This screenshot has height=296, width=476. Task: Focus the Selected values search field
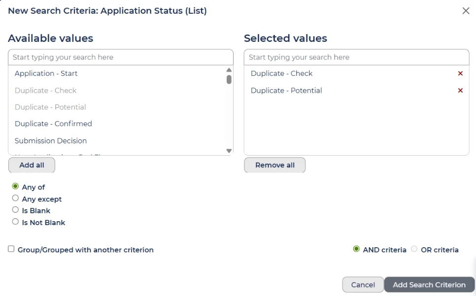[356, 57]
